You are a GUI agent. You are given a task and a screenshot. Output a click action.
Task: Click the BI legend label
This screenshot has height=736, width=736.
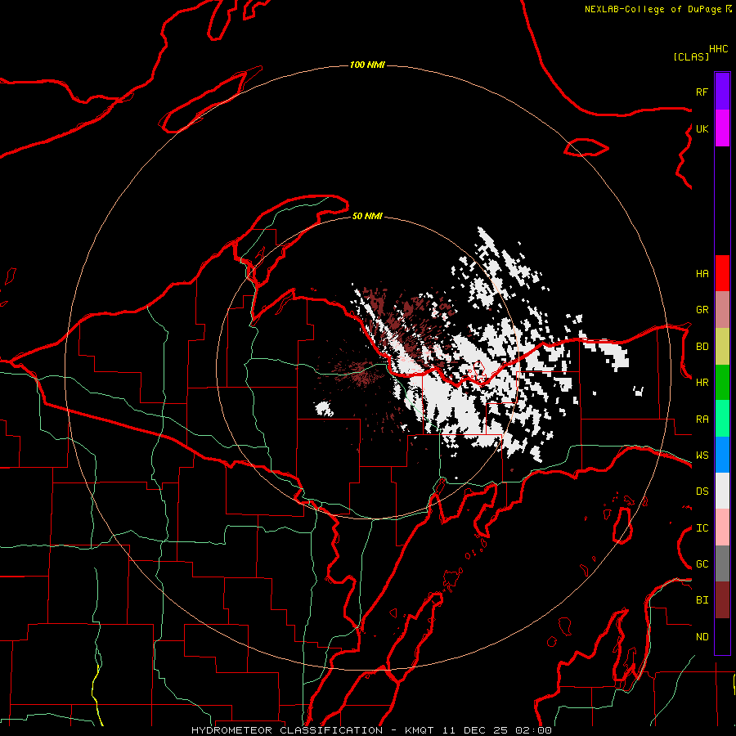[x=702, y=600]
